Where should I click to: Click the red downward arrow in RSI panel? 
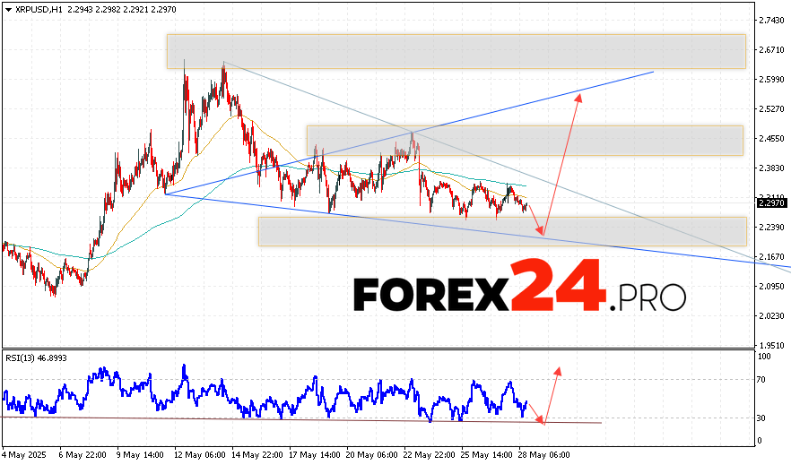tap(535, 414)
